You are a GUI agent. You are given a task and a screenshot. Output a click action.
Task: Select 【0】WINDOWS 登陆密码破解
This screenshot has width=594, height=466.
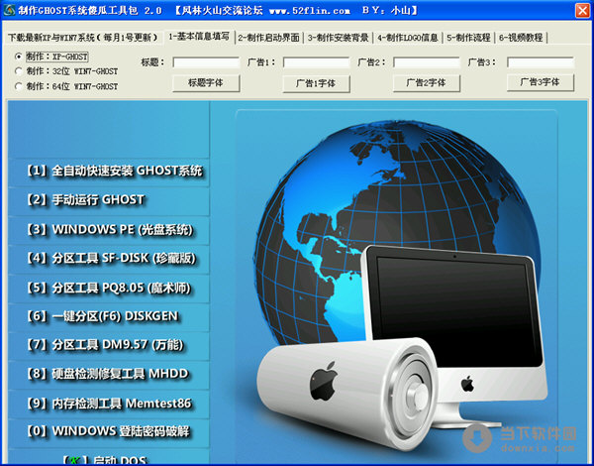108,432
